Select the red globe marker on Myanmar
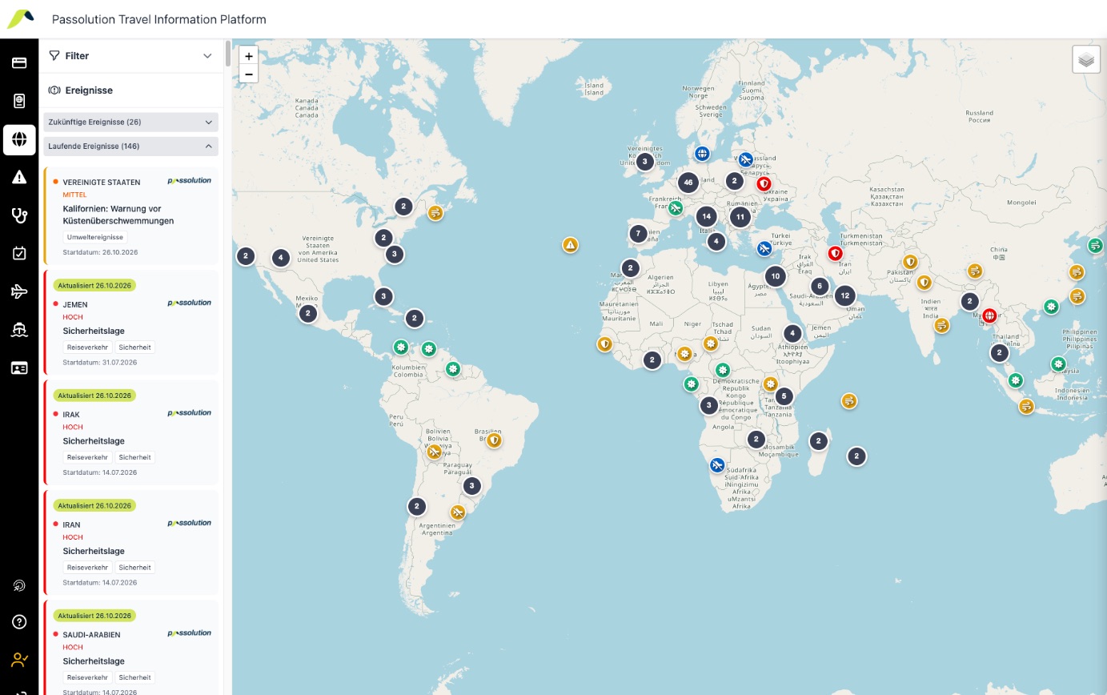 pyautogui.click(x=990, y=315)
